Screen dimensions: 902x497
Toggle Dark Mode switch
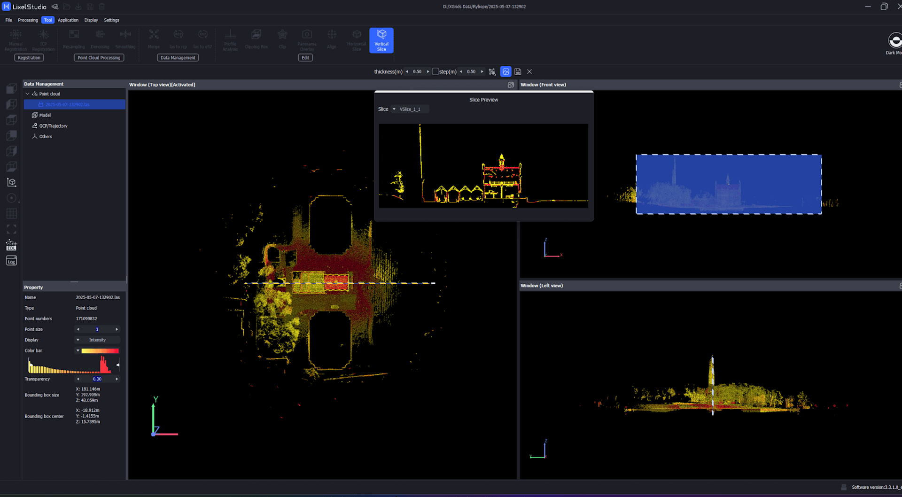point(894,41)
